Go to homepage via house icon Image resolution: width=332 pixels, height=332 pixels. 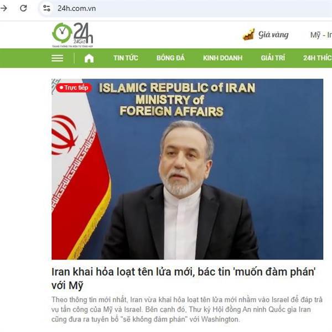click(x=89, y=58)
